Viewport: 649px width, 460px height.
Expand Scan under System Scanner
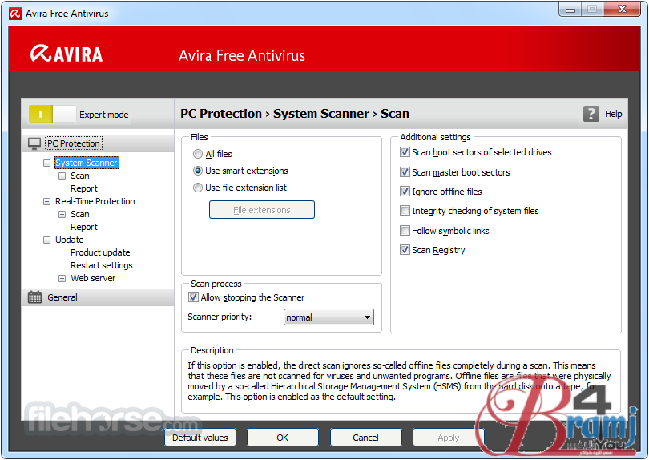pos(62,176)
